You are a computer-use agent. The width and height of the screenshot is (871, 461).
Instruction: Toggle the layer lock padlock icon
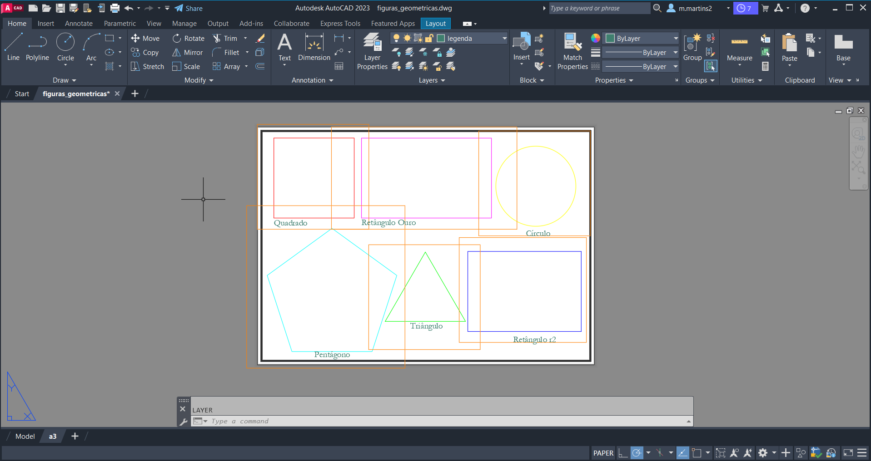(429, 39)
